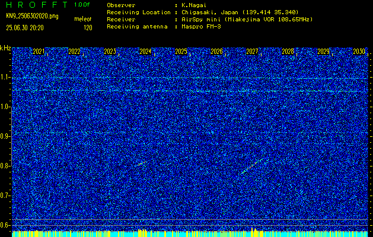Click the meteor echo streak near 2024
This screenshot has height=237, width=373.
coord(142,164)
